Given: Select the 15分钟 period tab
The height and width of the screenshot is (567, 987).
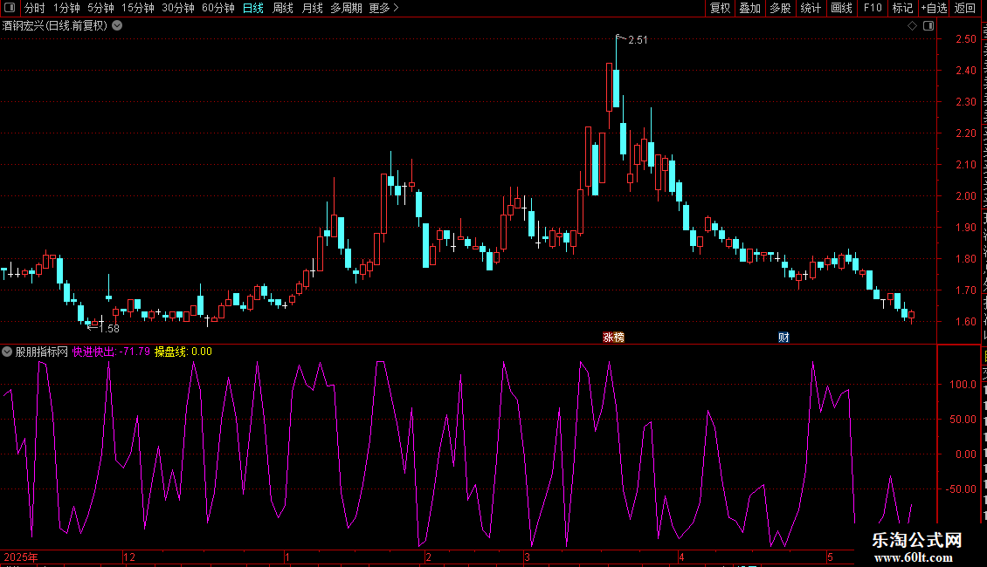Looking at the screenshot, I should pos(137,8).
